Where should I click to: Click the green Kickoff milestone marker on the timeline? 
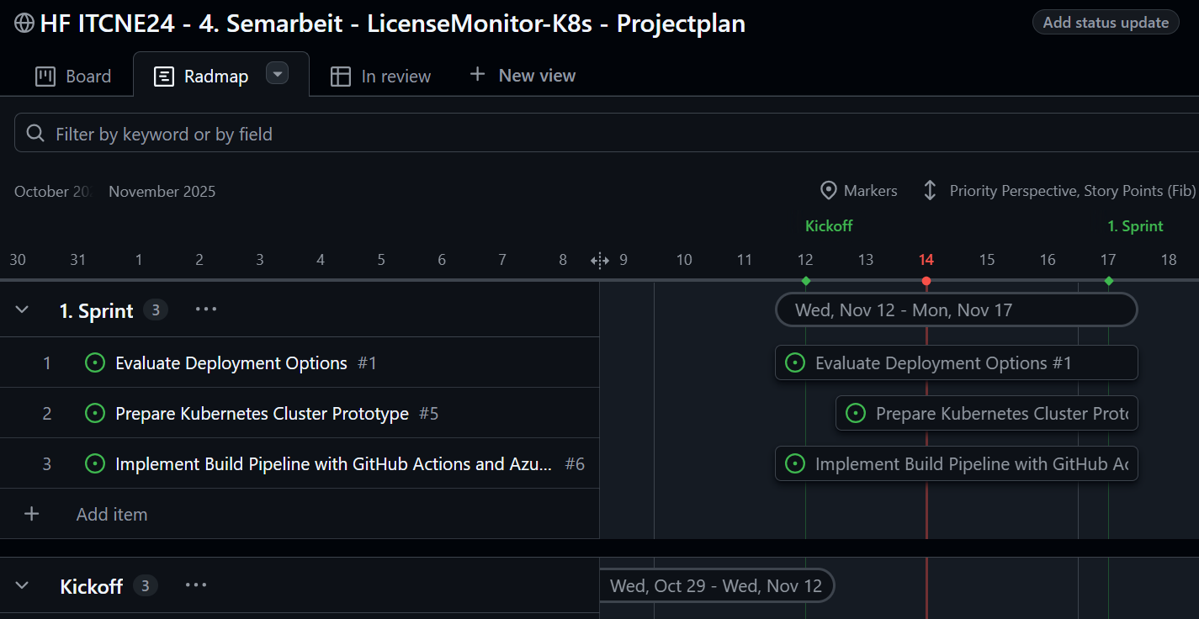point(805,283)
